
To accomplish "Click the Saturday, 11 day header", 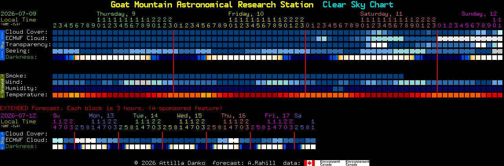I will pos(382,14).
